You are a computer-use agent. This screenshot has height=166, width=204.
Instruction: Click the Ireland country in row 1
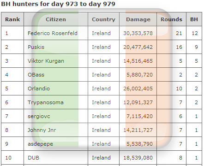[101, 33]
